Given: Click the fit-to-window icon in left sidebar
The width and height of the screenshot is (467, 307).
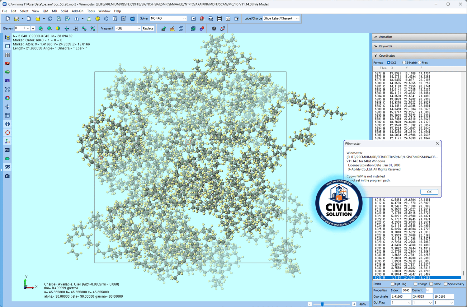Looking at the screenshot, I should [x=7, y=90].
